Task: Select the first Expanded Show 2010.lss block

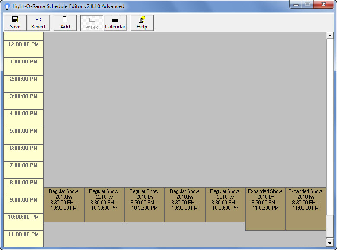Action: click(265, 209)
